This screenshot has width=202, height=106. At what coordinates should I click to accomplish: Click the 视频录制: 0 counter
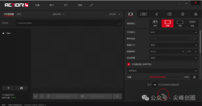pos(58,14)
